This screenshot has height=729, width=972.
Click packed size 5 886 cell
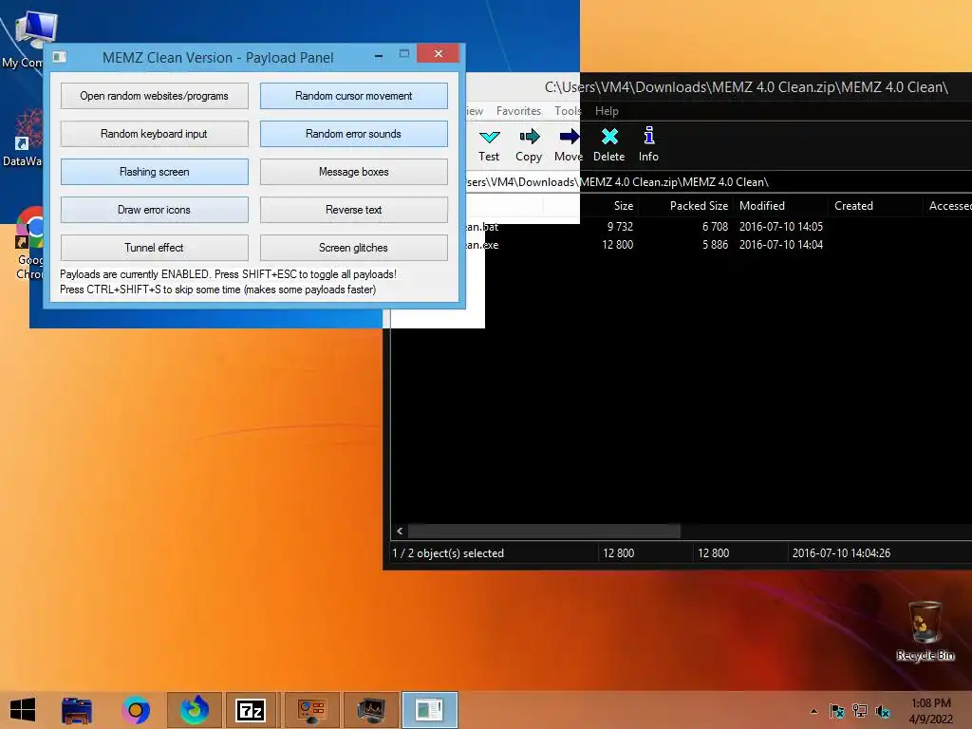coord(715,245)
